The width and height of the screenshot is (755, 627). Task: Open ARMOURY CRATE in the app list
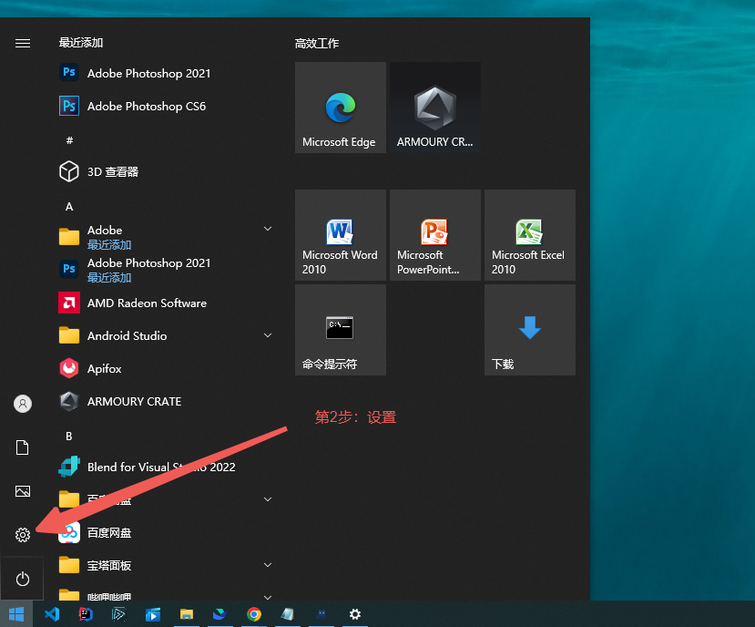[x=165, y=401]
